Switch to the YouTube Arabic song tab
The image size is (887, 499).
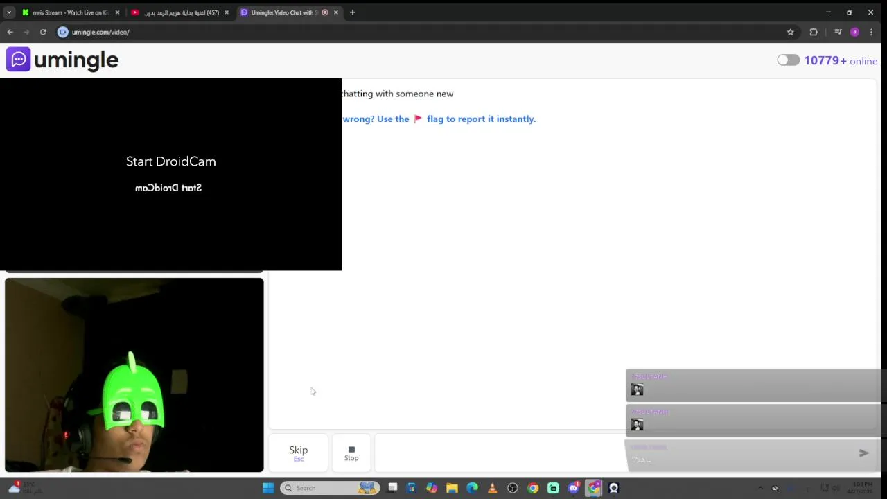click(179, 12)
